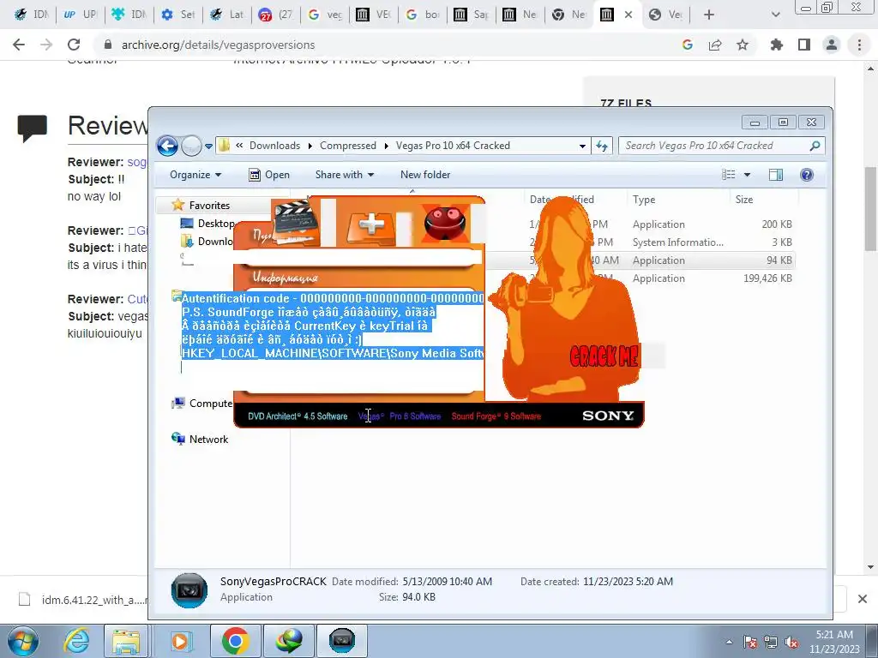
Task: Click the SONY logo in crack window
Action: (x=608, y=416)
